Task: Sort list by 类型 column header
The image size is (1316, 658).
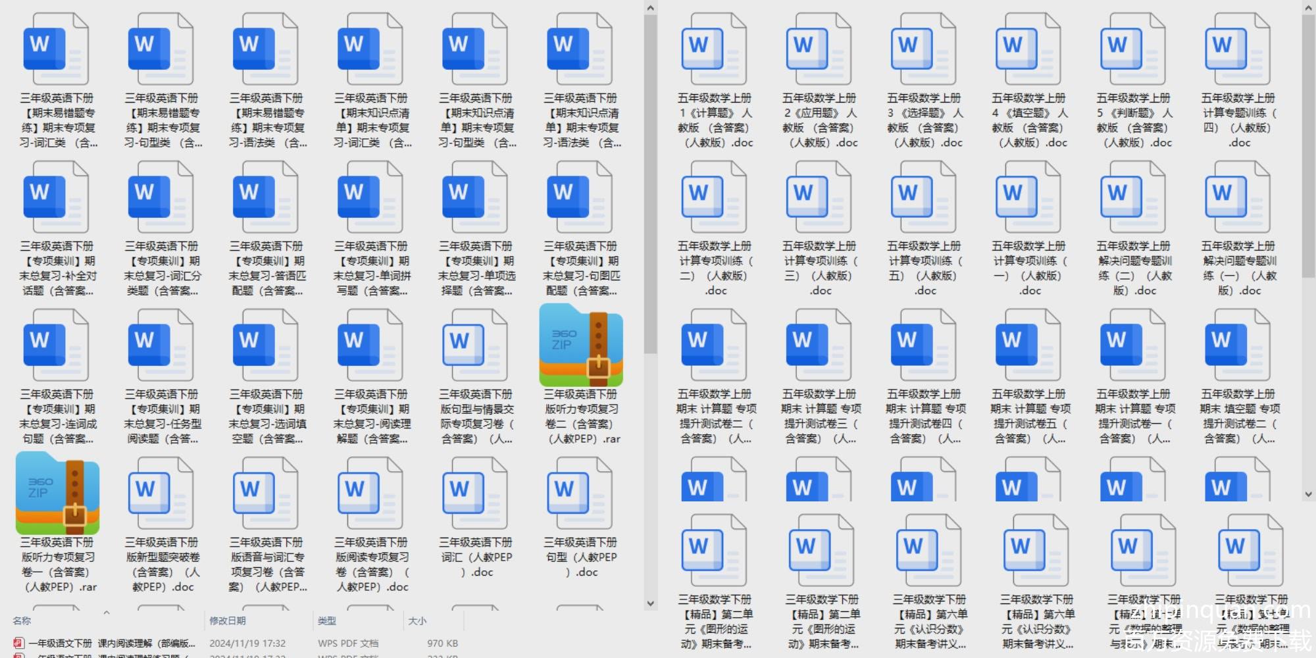Action: 327,620
